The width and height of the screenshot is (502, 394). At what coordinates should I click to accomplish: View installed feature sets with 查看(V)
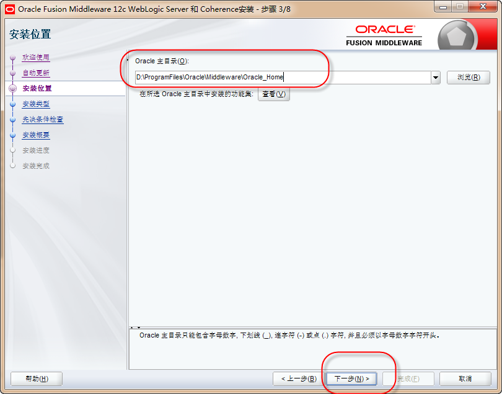(274, 94)
